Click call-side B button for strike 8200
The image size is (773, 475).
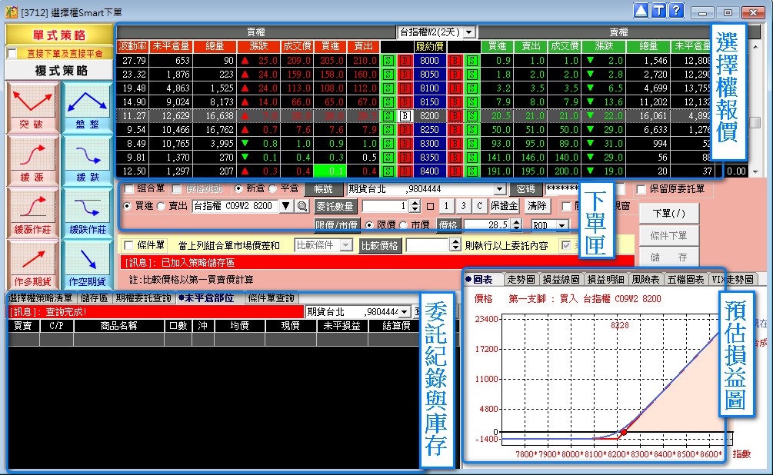point(405,116)
